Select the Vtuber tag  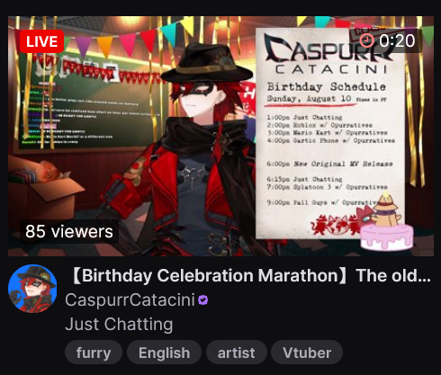tap(307, 353)
